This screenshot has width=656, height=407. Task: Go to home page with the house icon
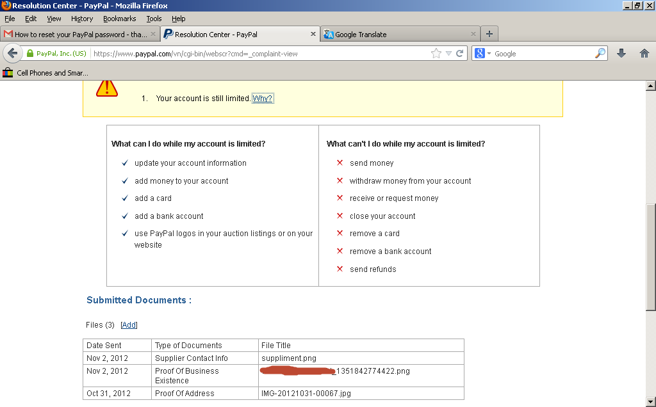pyautogui.click(x=644, y=53)
